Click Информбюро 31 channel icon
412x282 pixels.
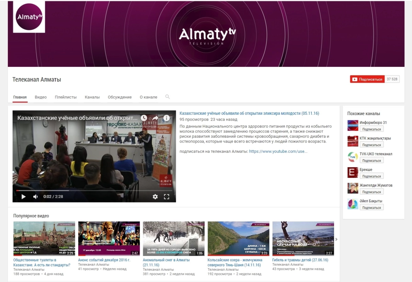(x=353, y=125)
